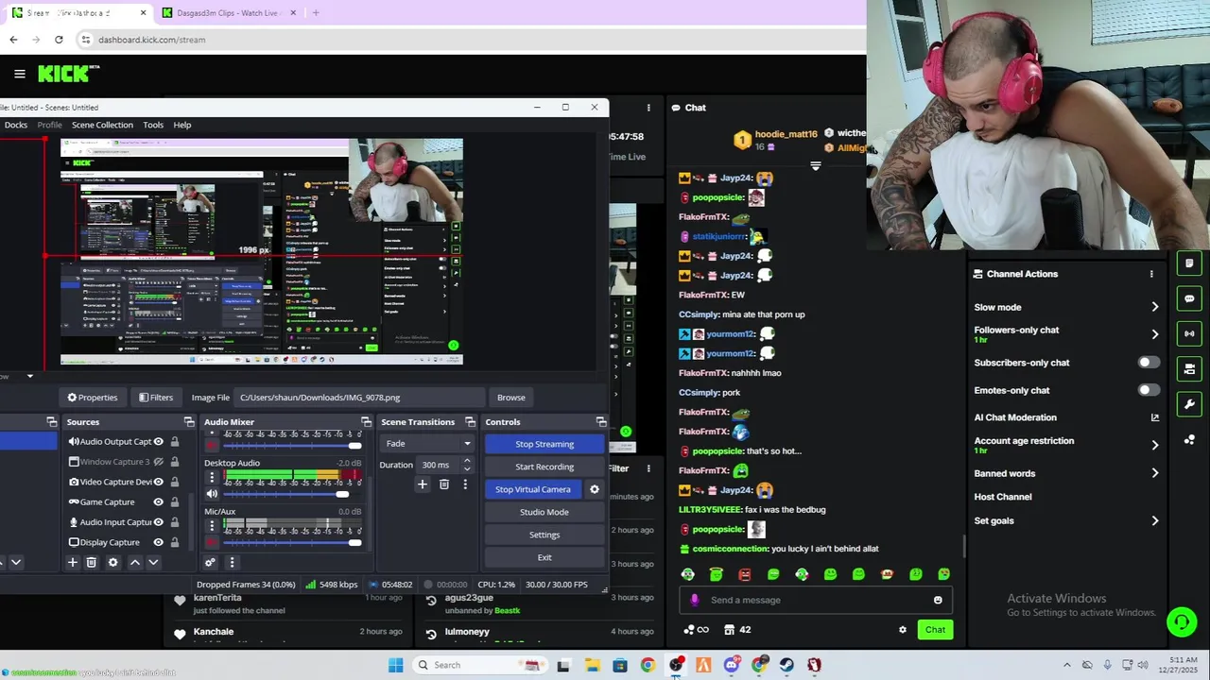Open chat settings gear icon

[903, 630]
